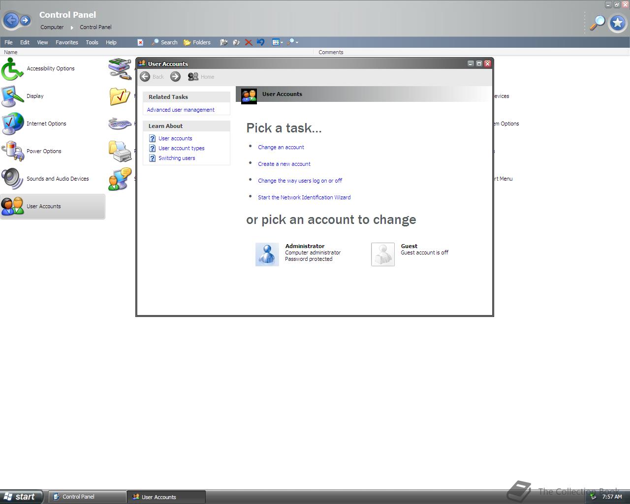
Task: Click Change an account link
Action: 281,147
